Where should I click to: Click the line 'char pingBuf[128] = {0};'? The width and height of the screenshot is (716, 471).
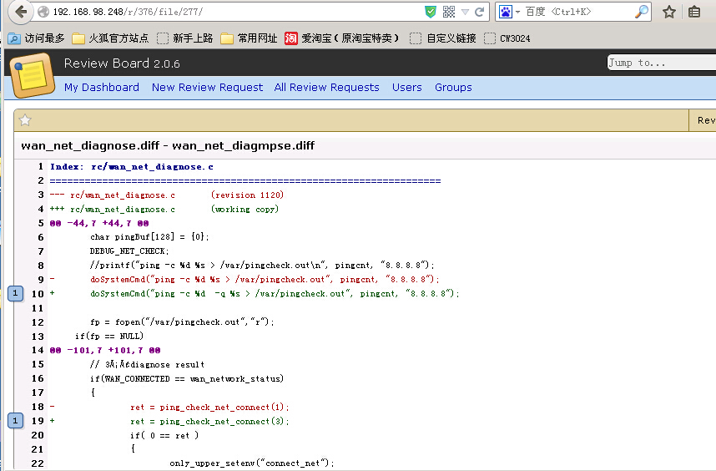click(149, 237)
